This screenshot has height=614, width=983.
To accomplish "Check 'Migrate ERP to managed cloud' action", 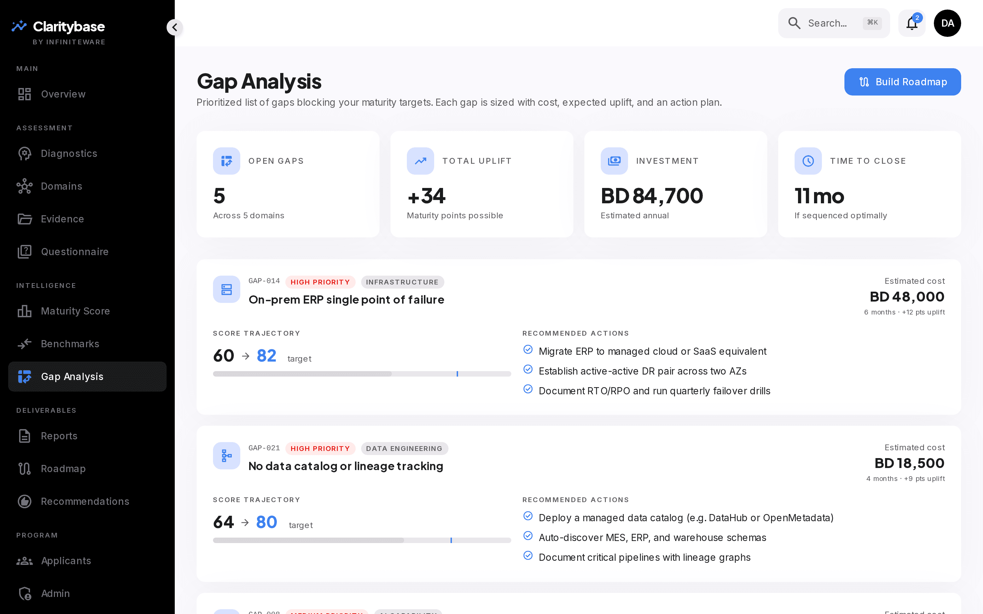I will 528,350.
